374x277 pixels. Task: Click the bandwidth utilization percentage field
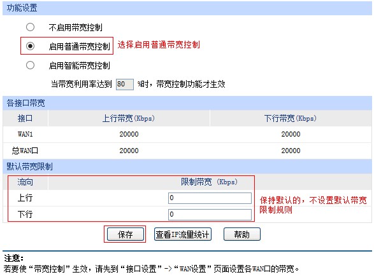click(x=124, y=84)
